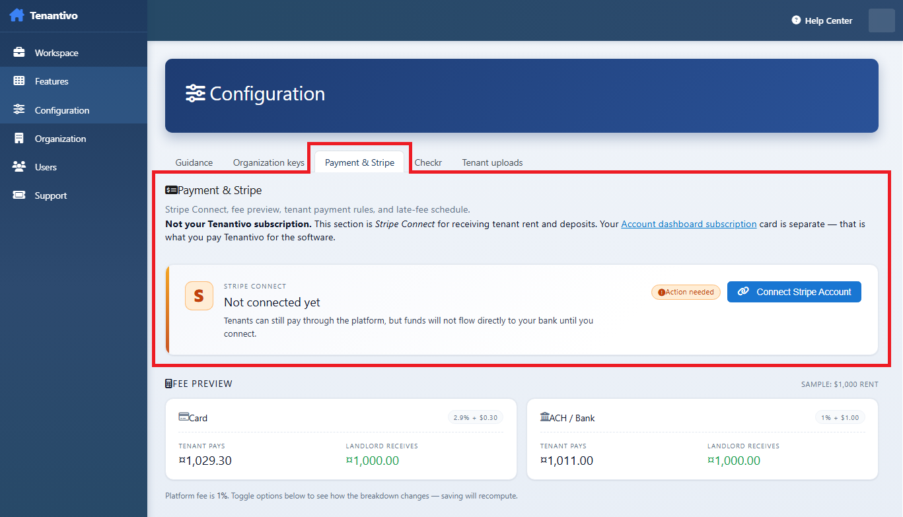Click the orange Stripe S logo
Screen dimensions: 903x517
(x=199, y=296)
